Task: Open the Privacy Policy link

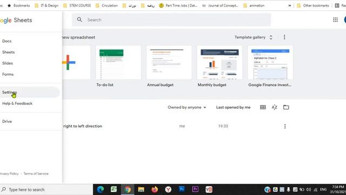Action: pyautogui.click(x=9, y=173)
